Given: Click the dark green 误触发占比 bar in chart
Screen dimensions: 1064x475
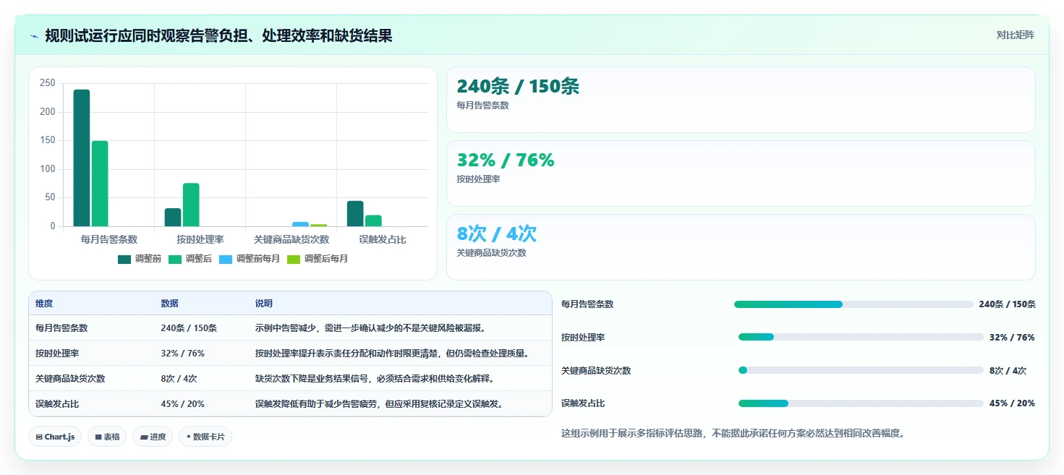Looking at the screenshot, I should [x=355, y=213].
